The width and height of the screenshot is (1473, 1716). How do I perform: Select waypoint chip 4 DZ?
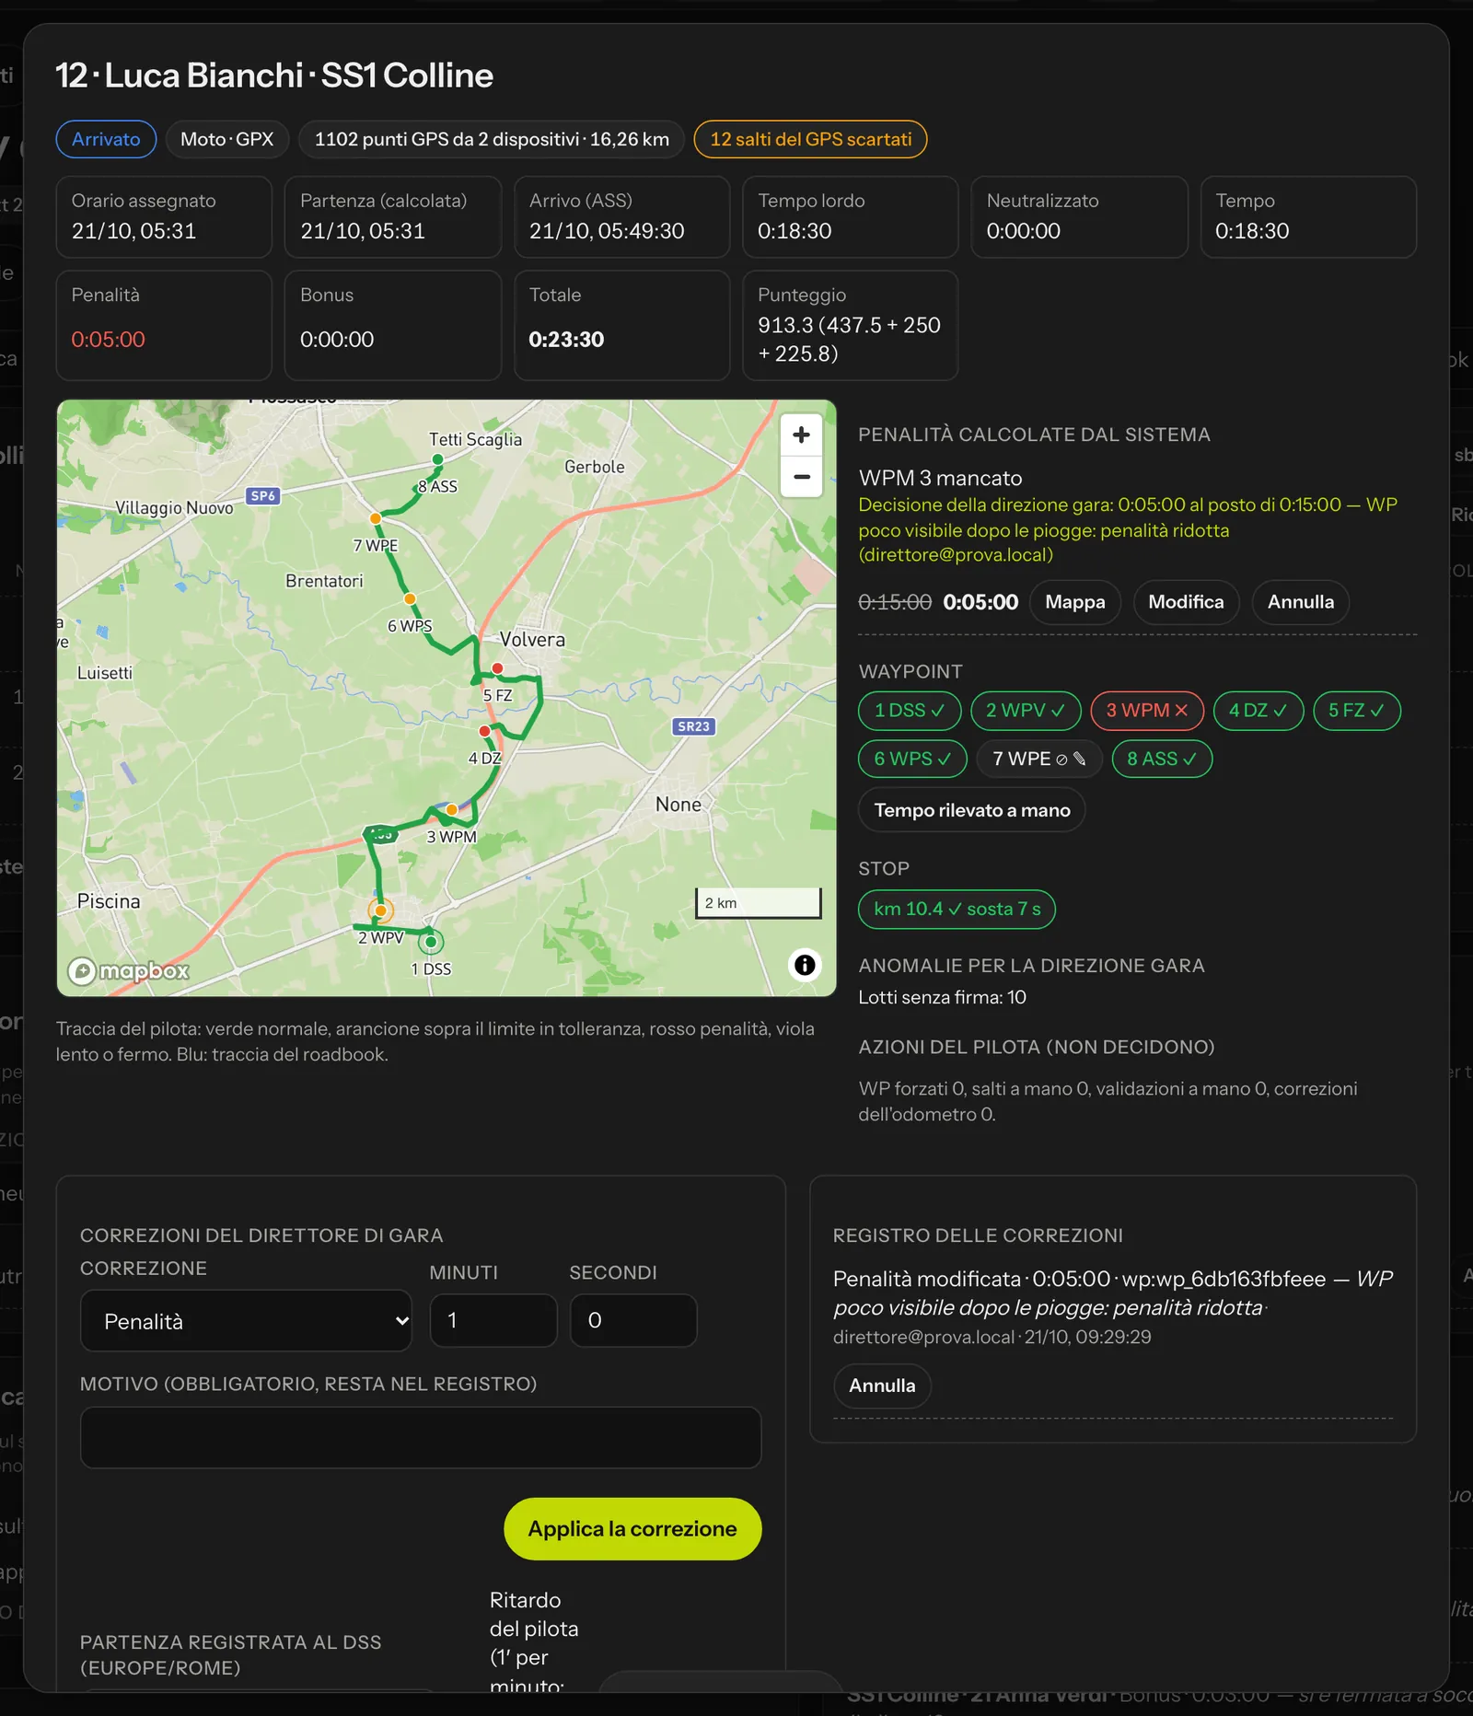click(1258, 711)
